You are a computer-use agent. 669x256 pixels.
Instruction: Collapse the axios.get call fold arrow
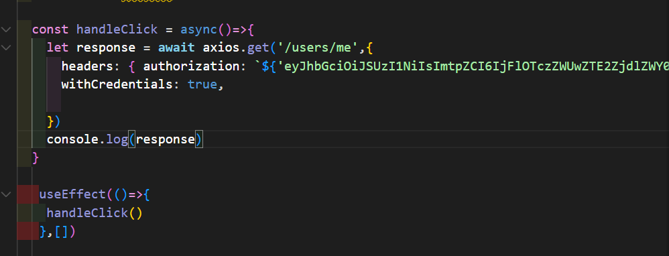pos(6,48)
